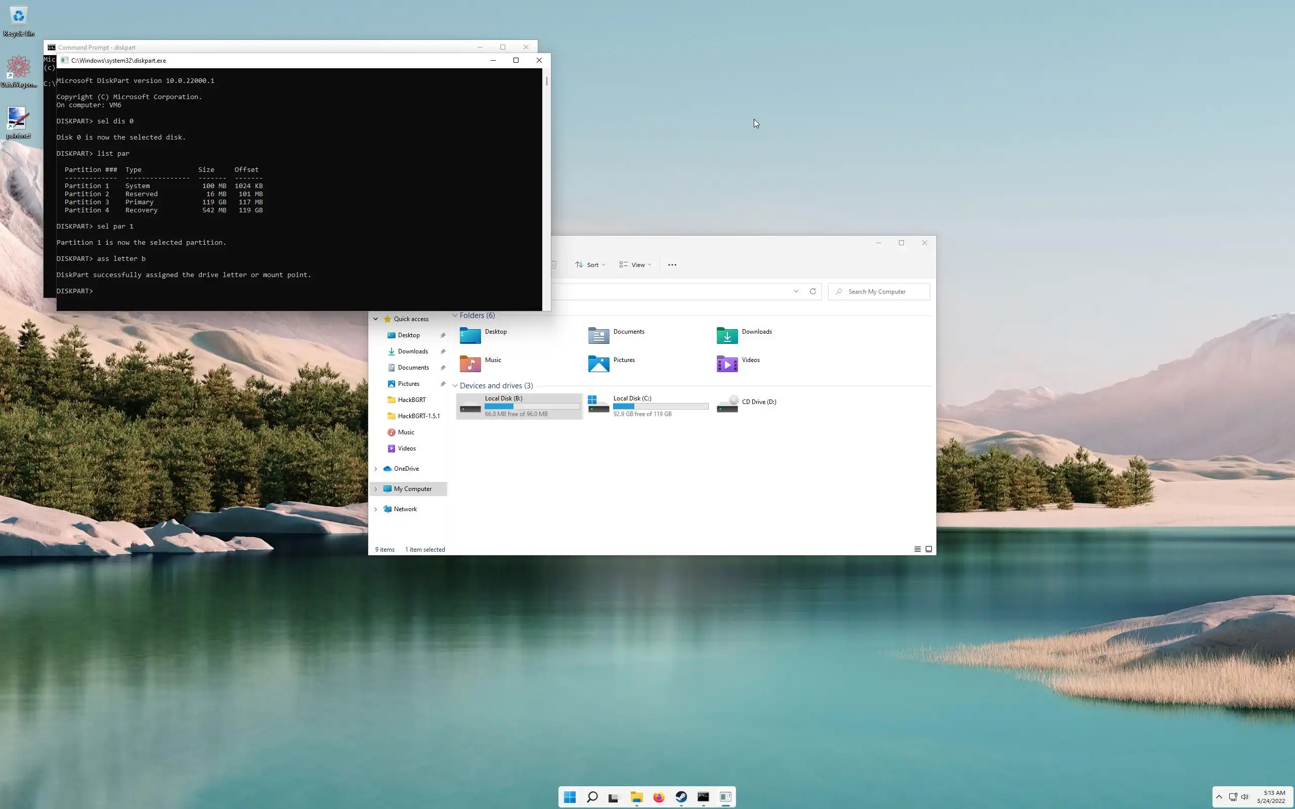Click the Windows Start button
Image resolution: width=1295 pixels, height=809 pixels.
click(x=570, y=797)
